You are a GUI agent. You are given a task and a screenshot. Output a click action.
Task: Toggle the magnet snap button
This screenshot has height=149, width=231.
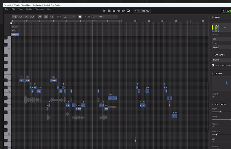tap(80, 17)
